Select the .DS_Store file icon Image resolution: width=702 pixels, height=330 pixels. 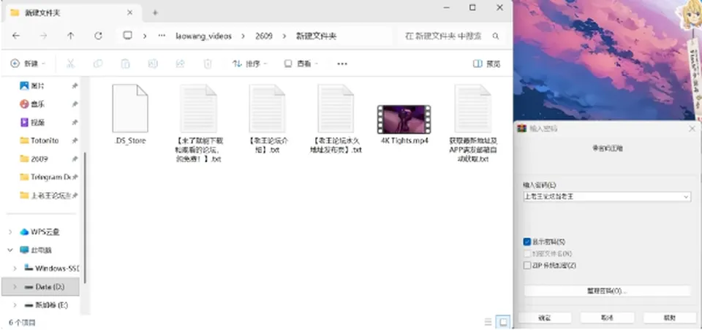[130, 108]
